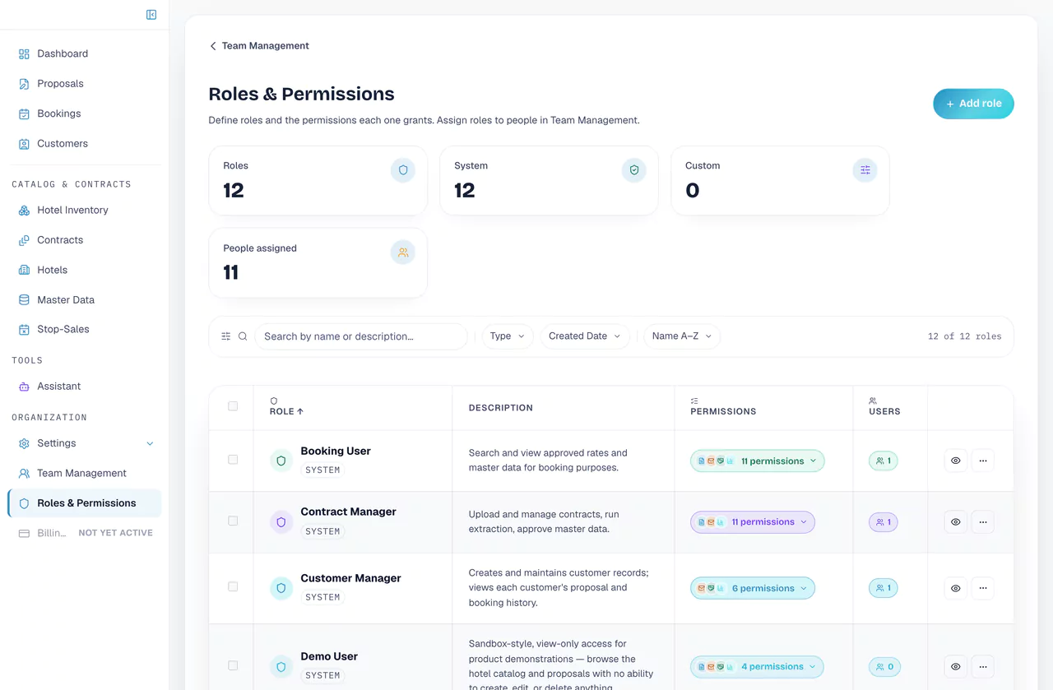
Task: Check the Contract Manager row checkbox
Action: point(233,521)
